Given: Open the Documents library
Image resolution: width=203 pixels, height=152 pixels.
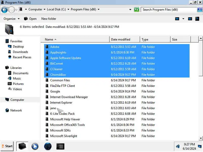Looking at the screenshot, I should point(21,73).
